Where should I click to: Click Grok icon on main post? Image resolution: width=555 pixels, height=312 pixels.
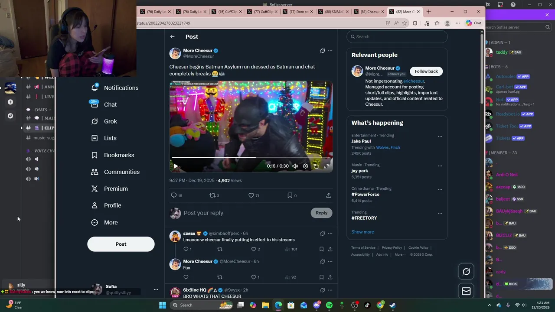click(x=322, y=51)
